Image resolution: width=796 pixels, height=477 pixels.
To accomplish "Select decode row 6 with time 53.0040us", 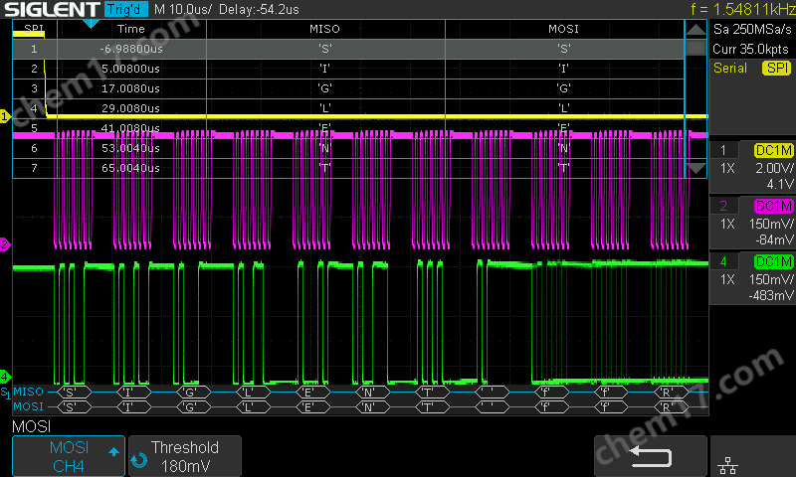I will pos(348,148).
